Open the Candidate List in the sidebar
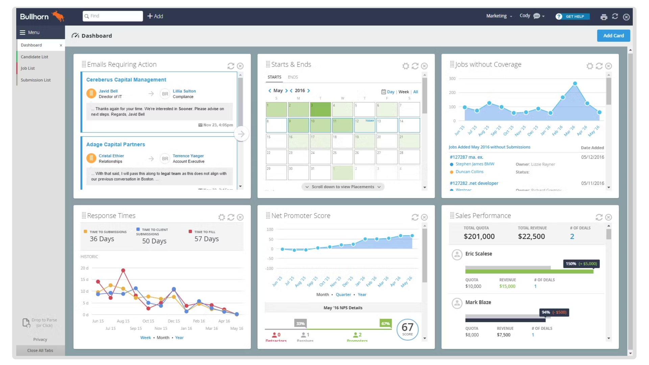Viewport: 649px width, 365px height. point(34,56)
